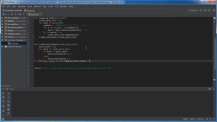Run bucky with the green toolbar arrow

(201, 11)
